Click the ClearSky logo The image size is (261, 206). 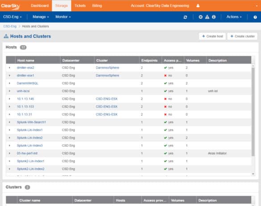[10, 6]
